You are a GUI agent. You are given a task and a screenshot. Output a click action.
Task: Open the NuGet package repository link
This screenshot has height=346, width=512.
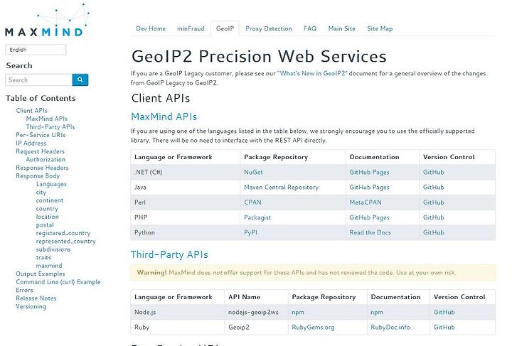pyautogui.click(x=253, y=172)
